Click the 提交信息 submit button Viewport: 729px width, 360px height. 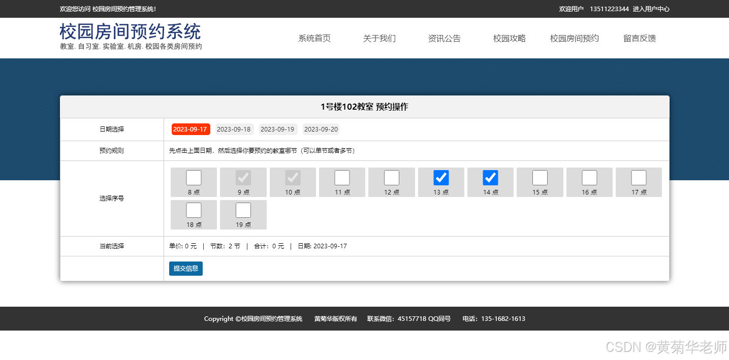pos(186,269)
